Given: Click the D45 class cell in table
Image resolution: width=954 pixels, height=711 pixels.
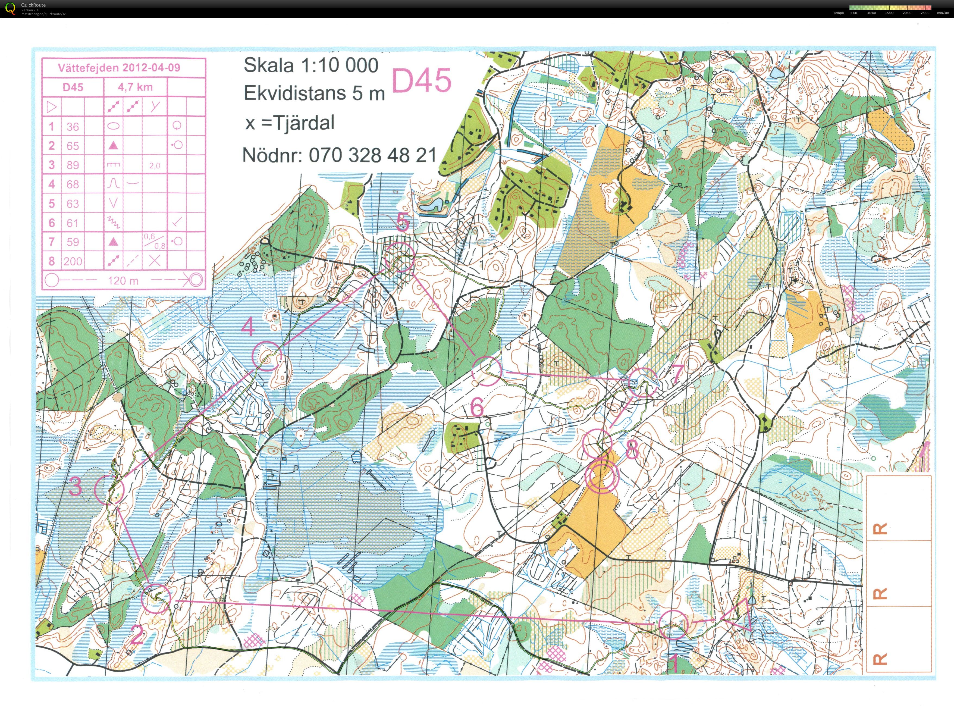Looking at the screenshot, I should tap(73, 87).
